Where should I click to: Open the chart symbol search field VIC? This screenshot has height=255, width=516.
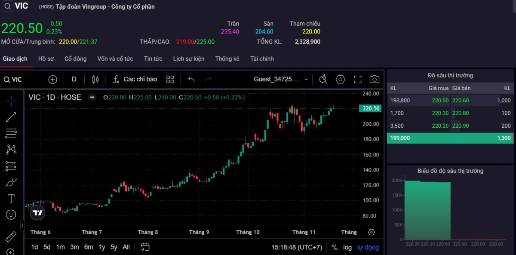point(13,80)
